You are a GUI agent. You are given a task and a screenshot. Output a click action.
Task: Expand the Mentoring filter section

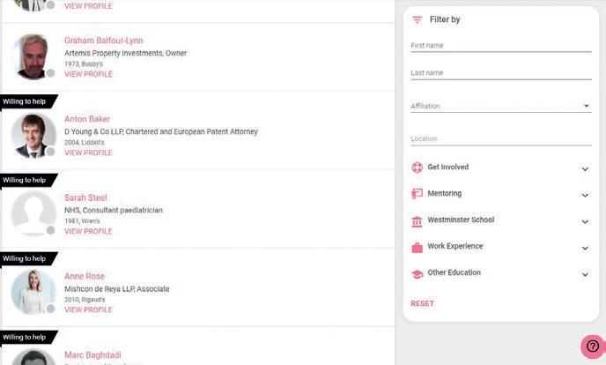[x=585, y=195]
